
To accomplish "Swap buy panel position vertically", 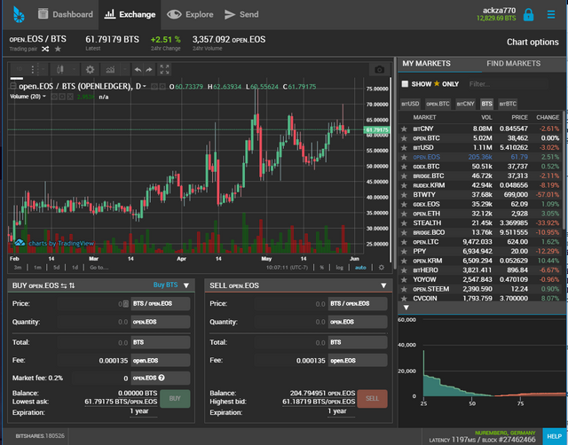I will coord(72,285).
